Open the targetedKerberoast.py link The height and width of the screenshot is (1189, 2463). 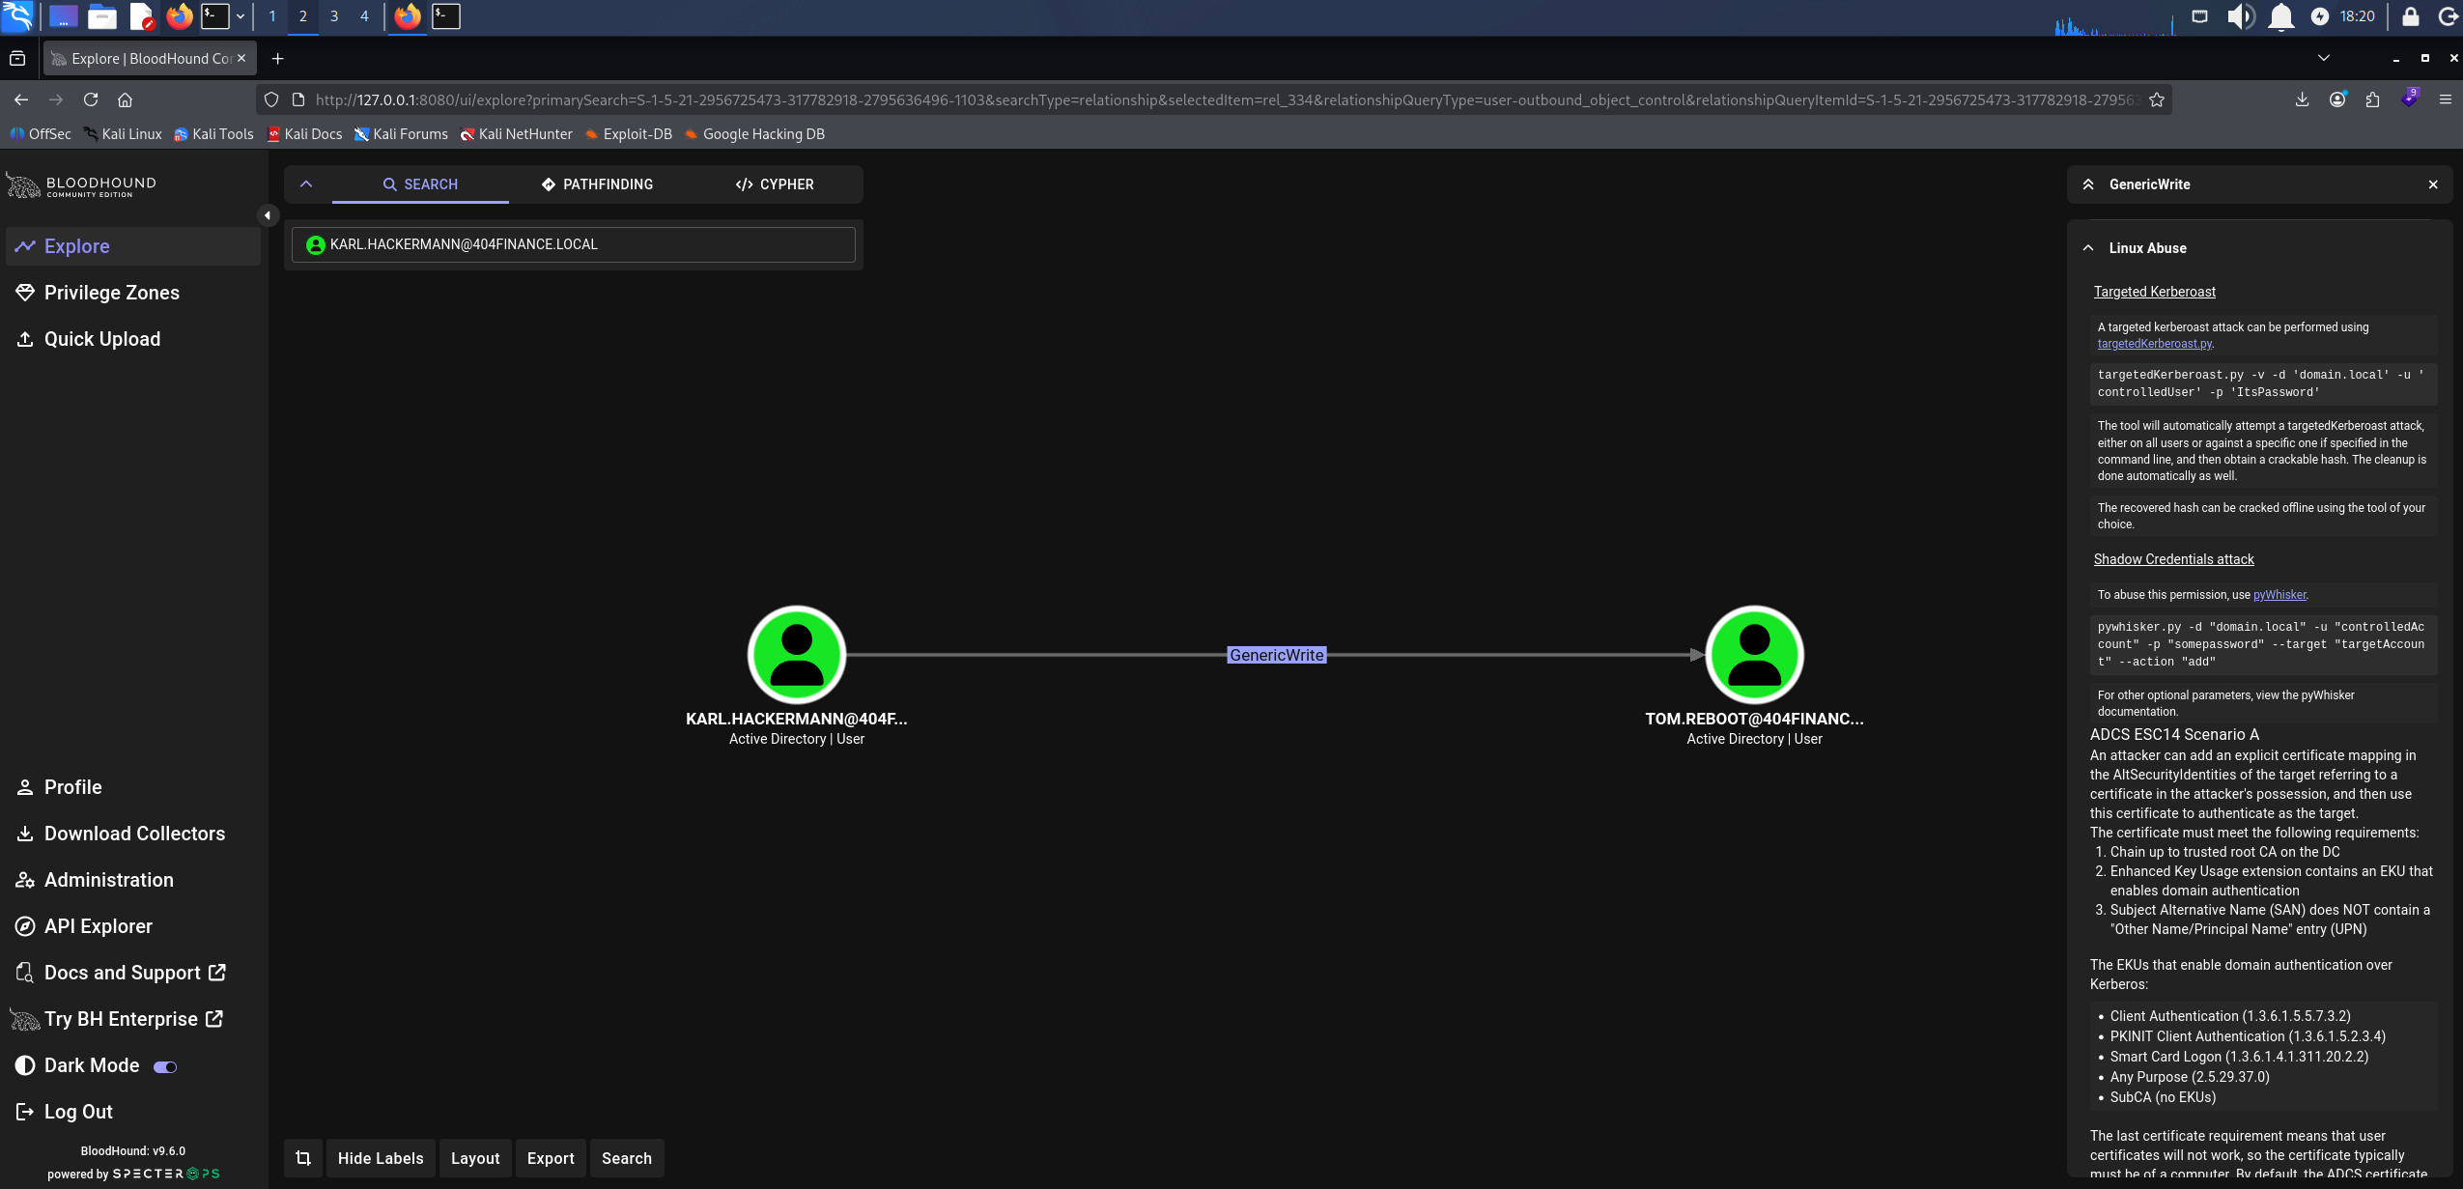(2154, 344)
